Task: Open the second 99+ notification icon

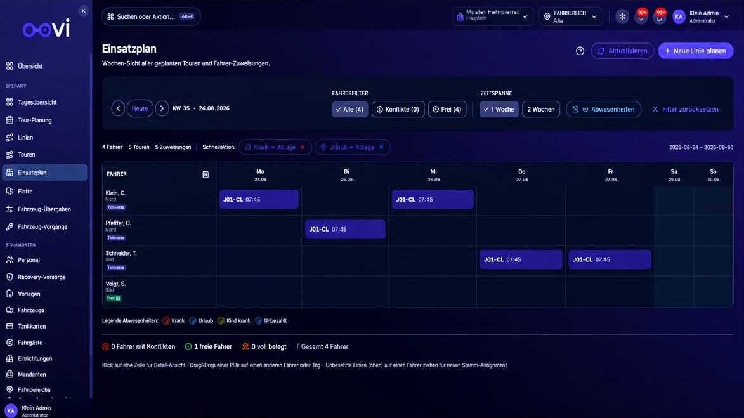Action: coord(660,16)
